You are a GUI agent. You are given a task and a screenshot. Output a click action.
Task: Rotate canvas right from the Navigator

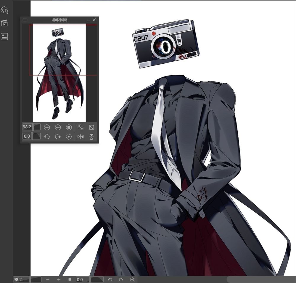tap(58, 137)
